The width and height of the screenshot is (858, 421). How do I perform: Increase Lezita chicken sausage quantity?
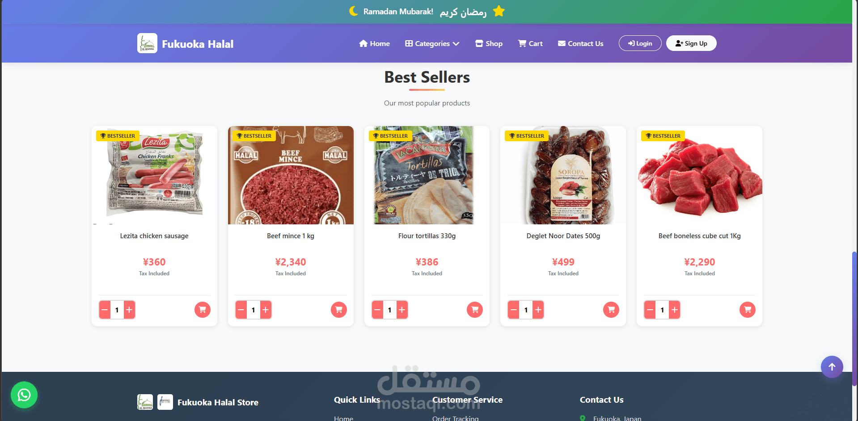(x=129, y=310)
